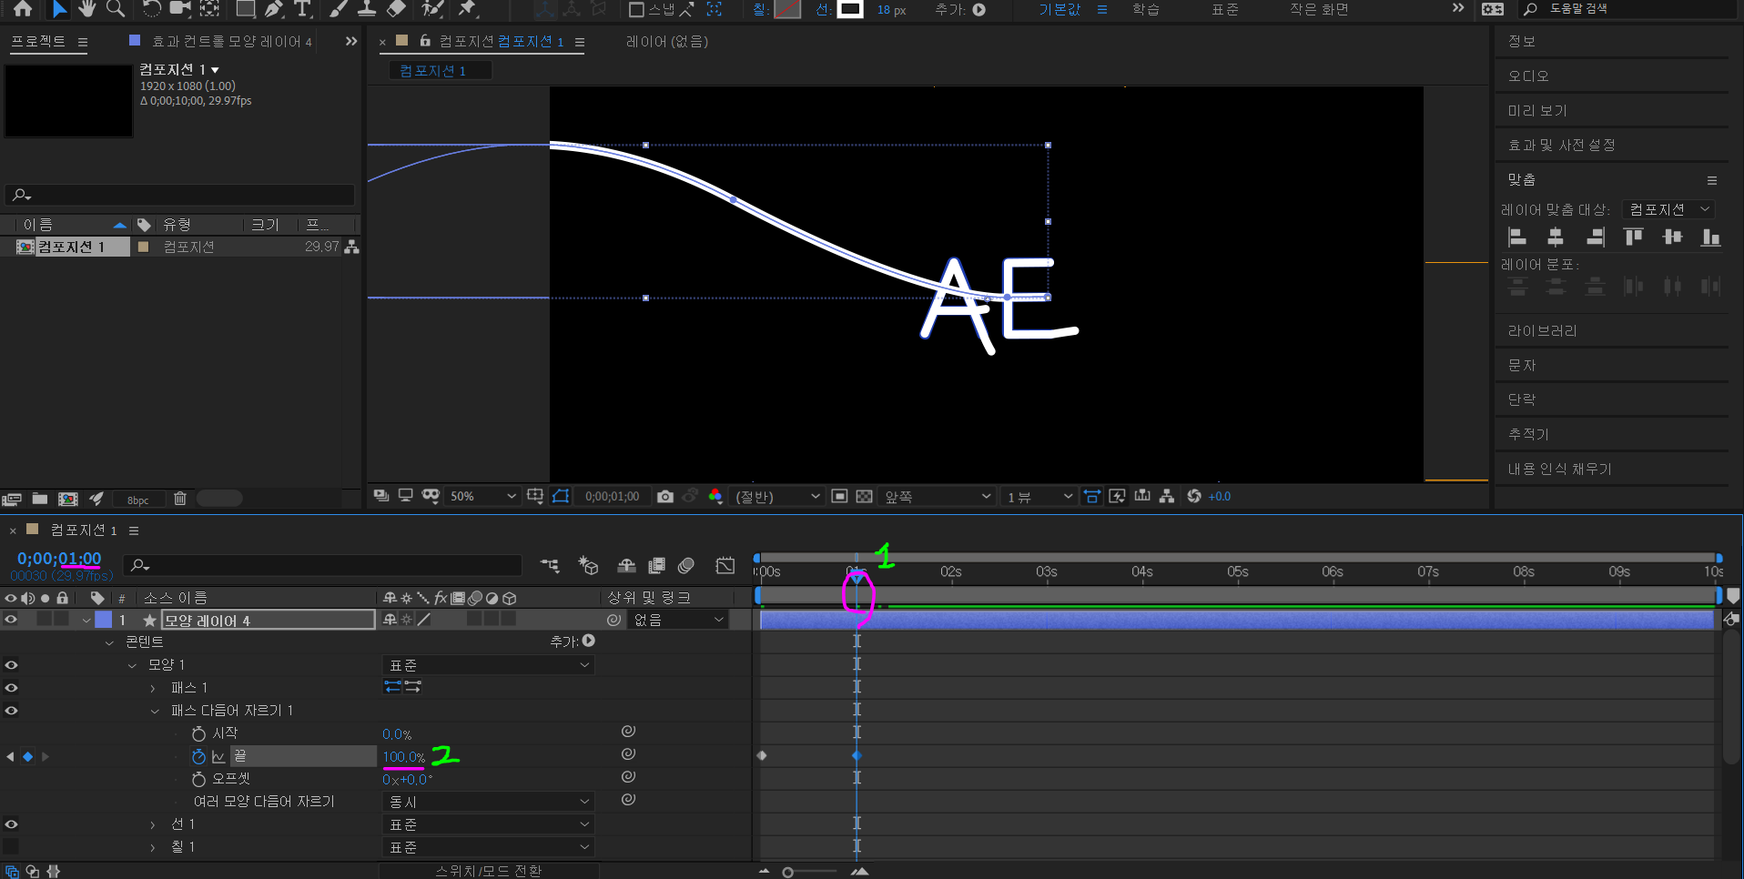
Task: Select the Hand tool
Action: [x=87, y=9]
